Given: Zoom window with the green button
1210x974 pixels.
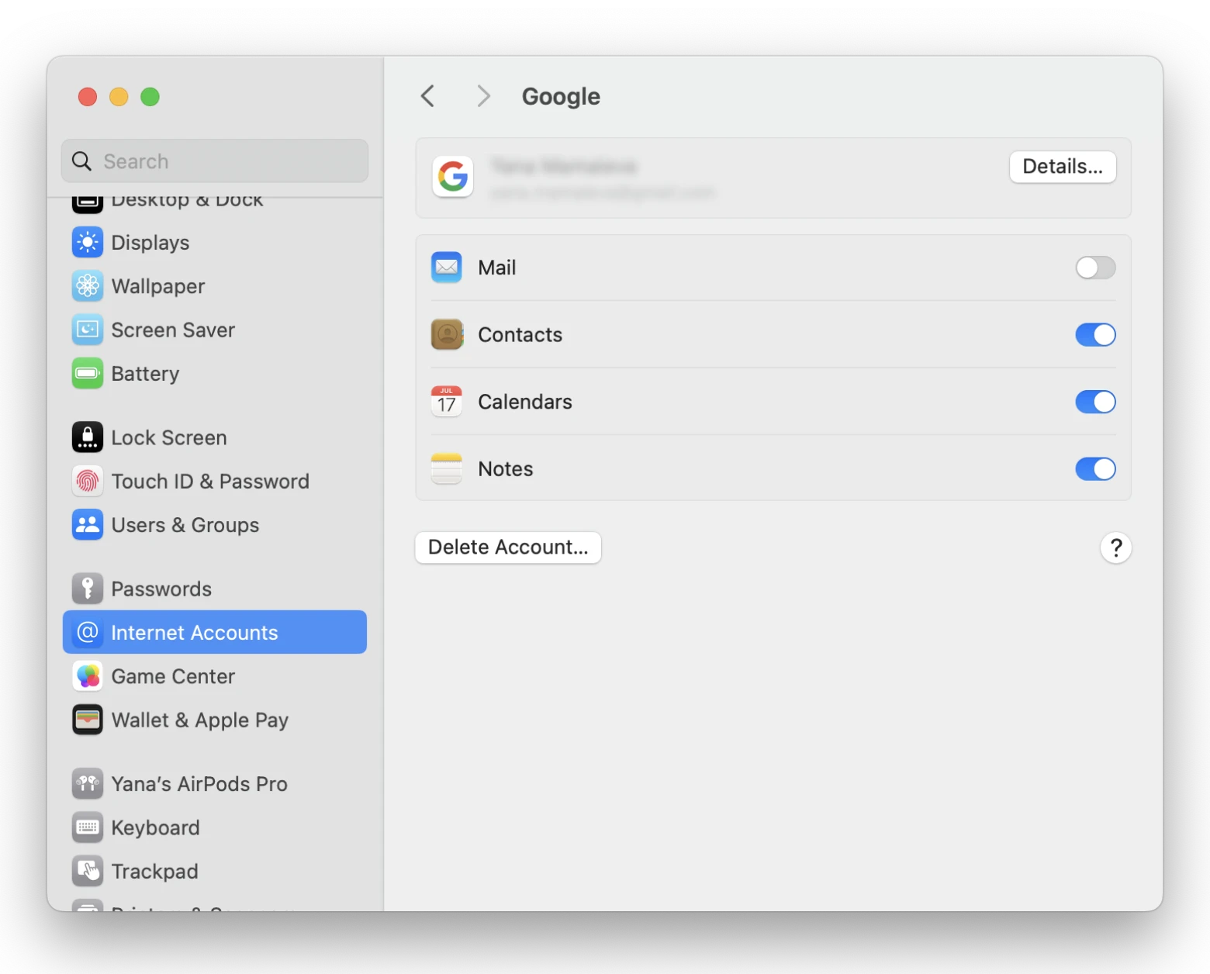Looking at the screenshot, I should pos(150,97).
